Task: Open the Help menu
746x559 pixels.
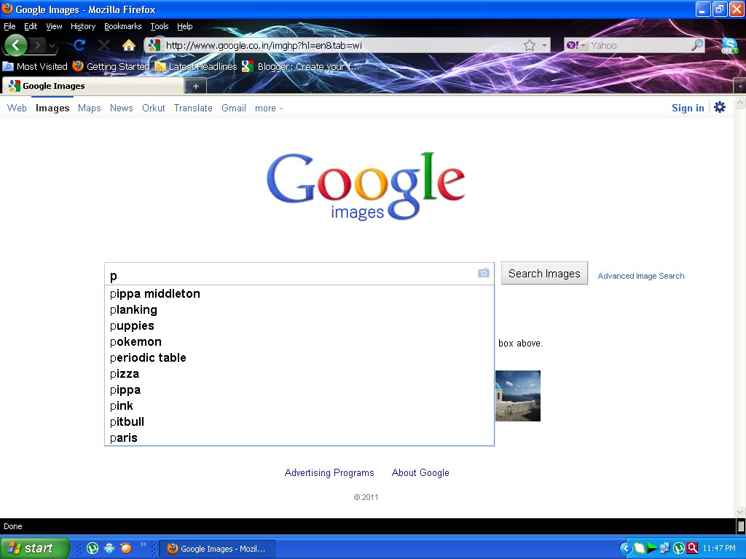Action: (x=184, y=26)
